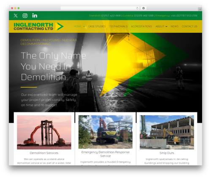Open the Case Studies menu item
This screenshot has height=178, width=211.
pyautogui.click(x=97, y=27)
